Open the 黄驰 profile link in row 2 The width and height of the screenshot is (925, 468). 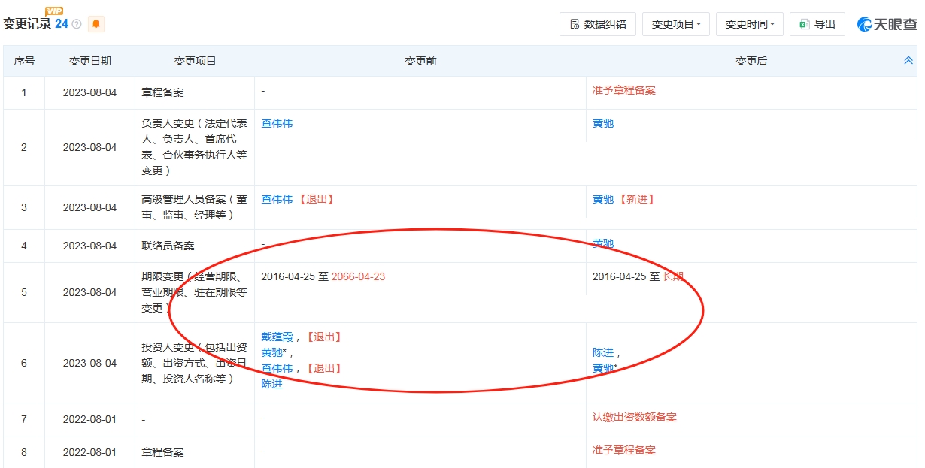point(603,122)
